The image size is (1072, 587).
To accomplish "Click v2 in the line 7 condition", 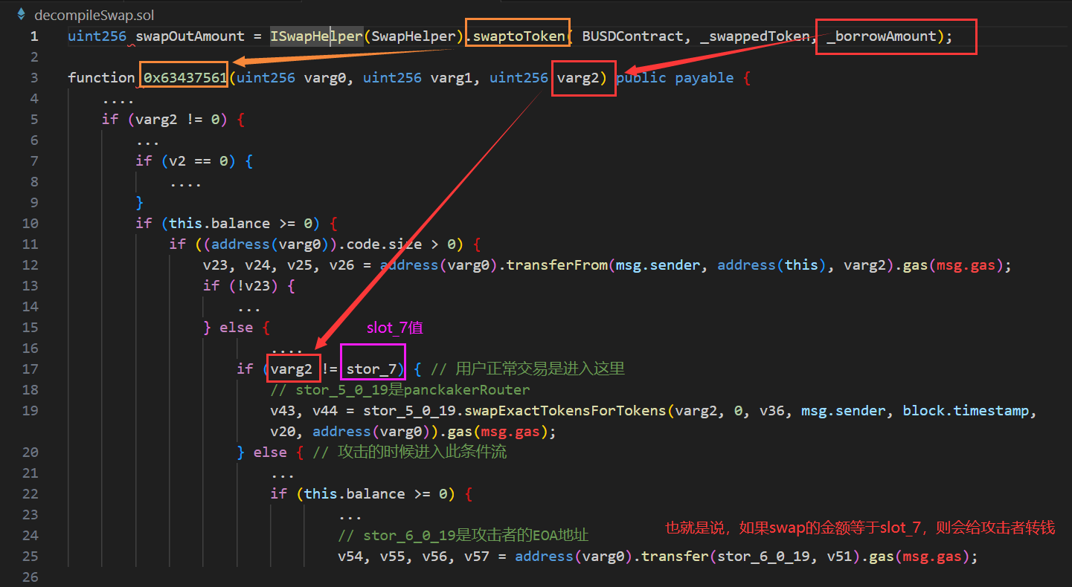I will click(177, 161).
